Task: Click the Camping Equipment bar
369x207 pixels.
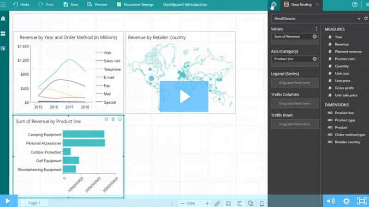Action: [x=83, y=134]
